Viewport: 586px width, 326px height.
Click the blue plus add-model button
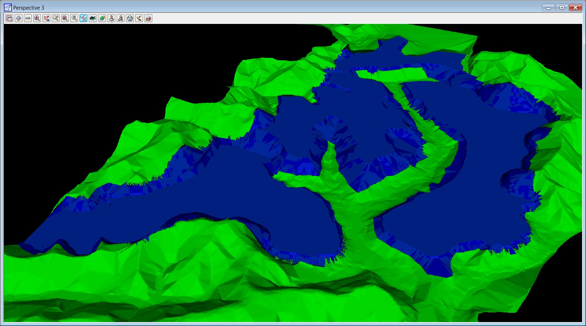pos(19,18)
